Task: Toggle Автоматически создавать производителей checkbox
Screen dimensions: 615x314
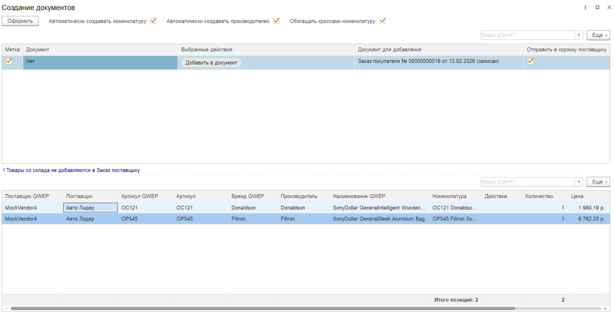Action: (276, 21)
